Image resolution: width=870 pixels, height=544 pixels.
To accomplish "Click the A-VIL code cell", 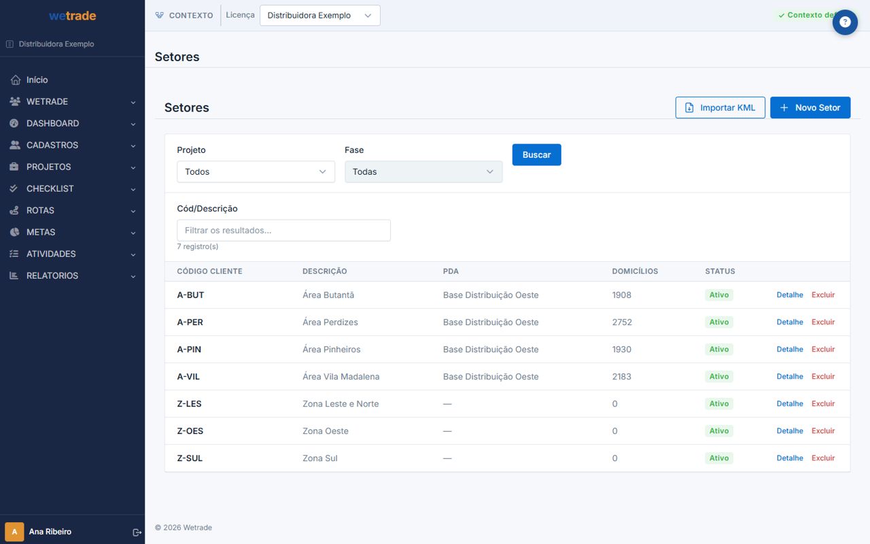I will [x=188, y=377].
